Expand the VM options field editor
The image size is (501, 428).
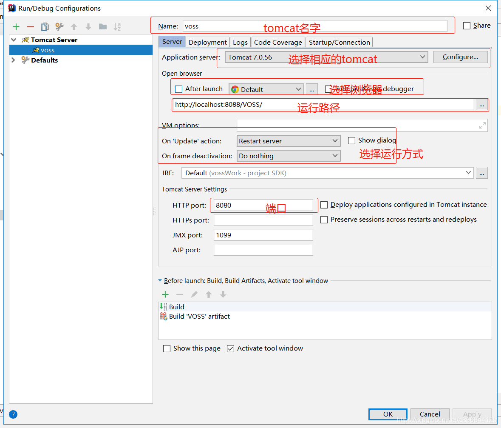point(482,126)
